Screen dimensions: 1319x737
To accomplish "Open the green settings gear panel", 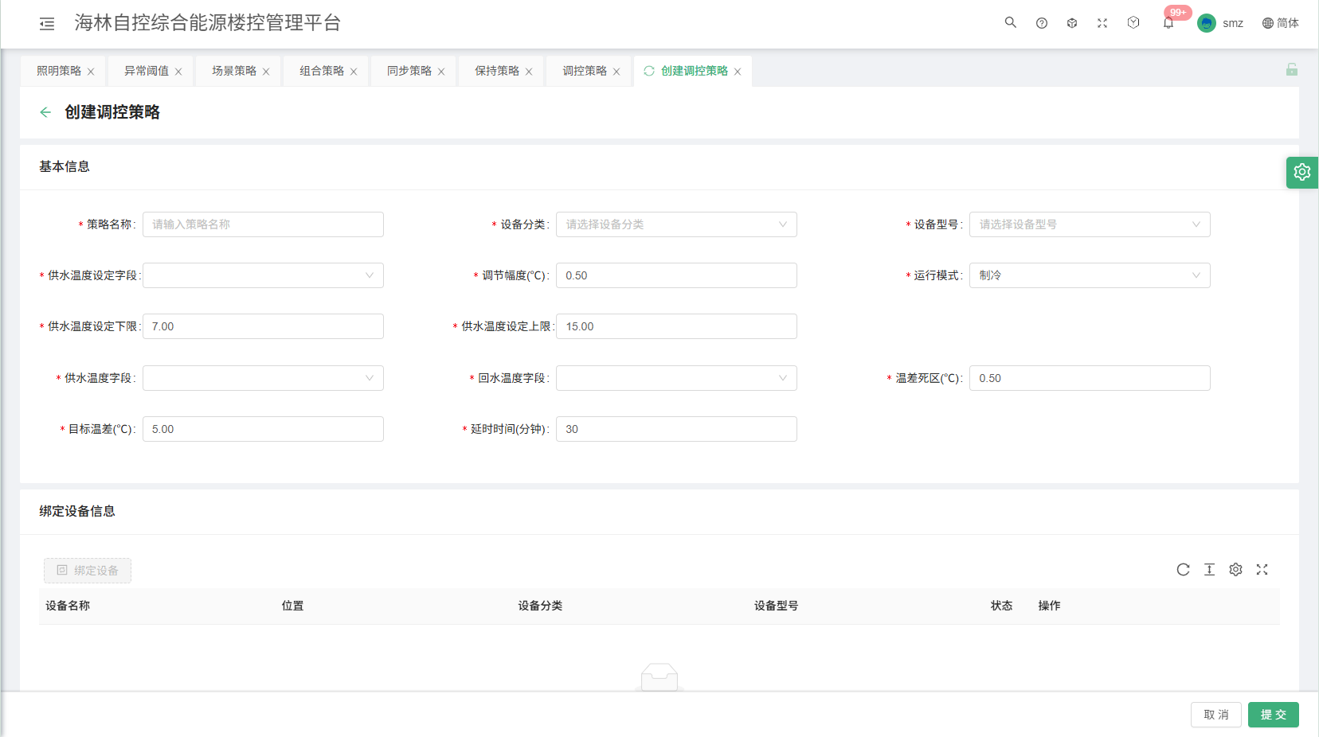I will click(1301, 172).
